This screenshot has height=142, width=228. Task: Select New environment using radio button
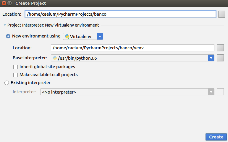pyautogui.click(x=8, y=36)
